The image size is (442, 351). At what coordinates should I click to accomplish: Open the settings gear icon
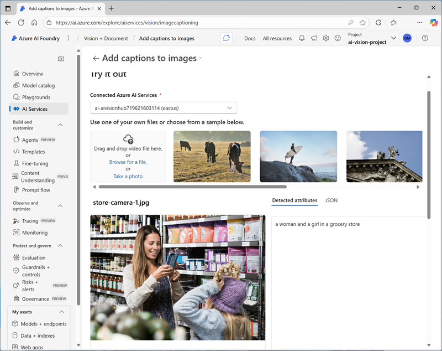tap(326, 38)
